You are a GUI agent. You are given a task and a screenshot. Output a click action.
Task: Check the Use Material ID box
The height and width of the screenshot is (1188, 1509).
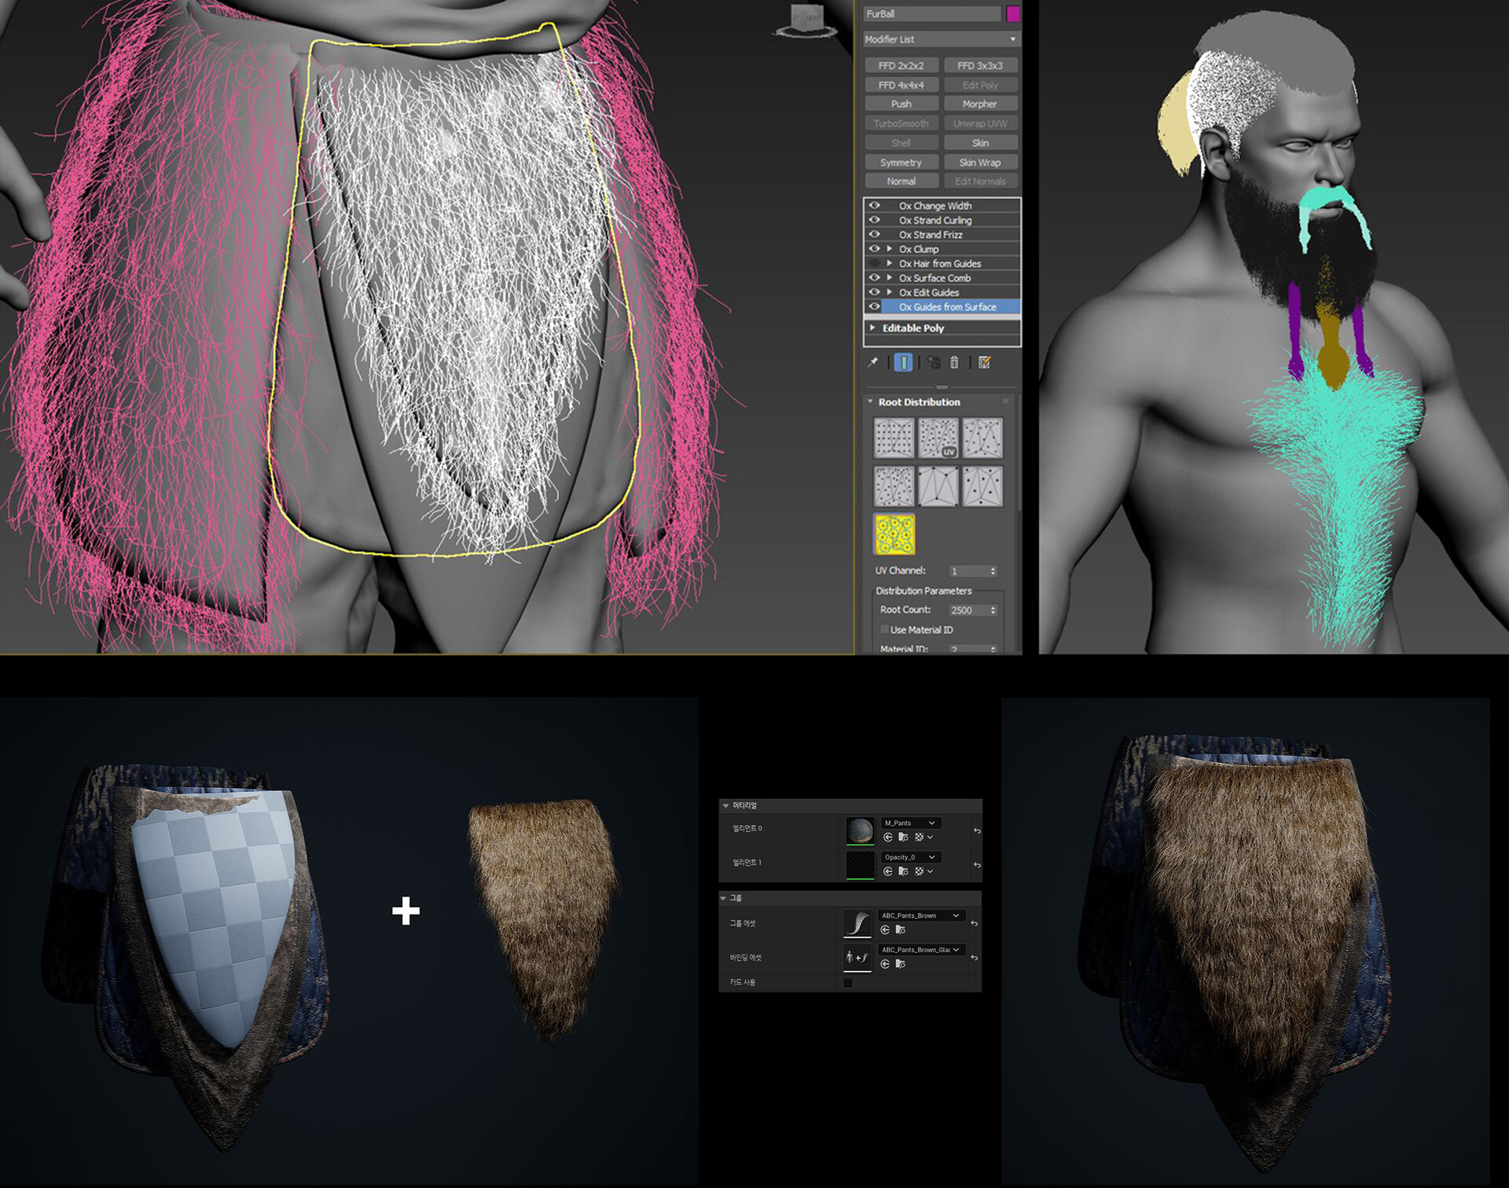point(884,629)
